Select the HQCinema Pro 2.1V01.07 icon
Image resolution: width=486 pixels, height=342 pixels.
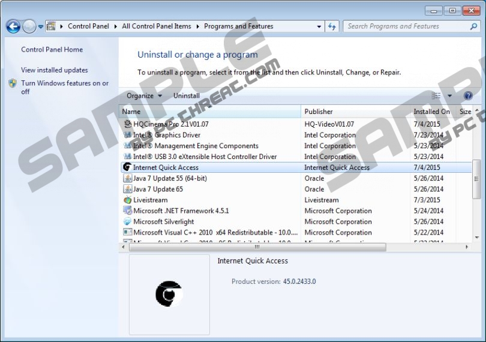(127, 124)
